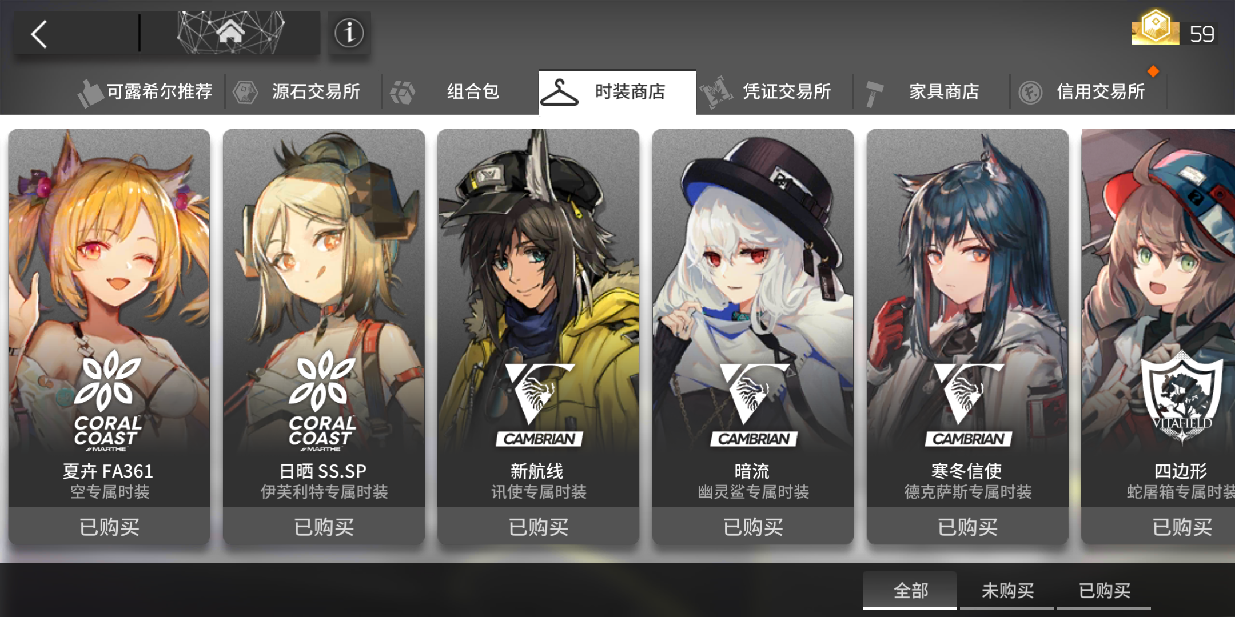Open the 日晒 SS.SP outfit card

tap(324, 318)
